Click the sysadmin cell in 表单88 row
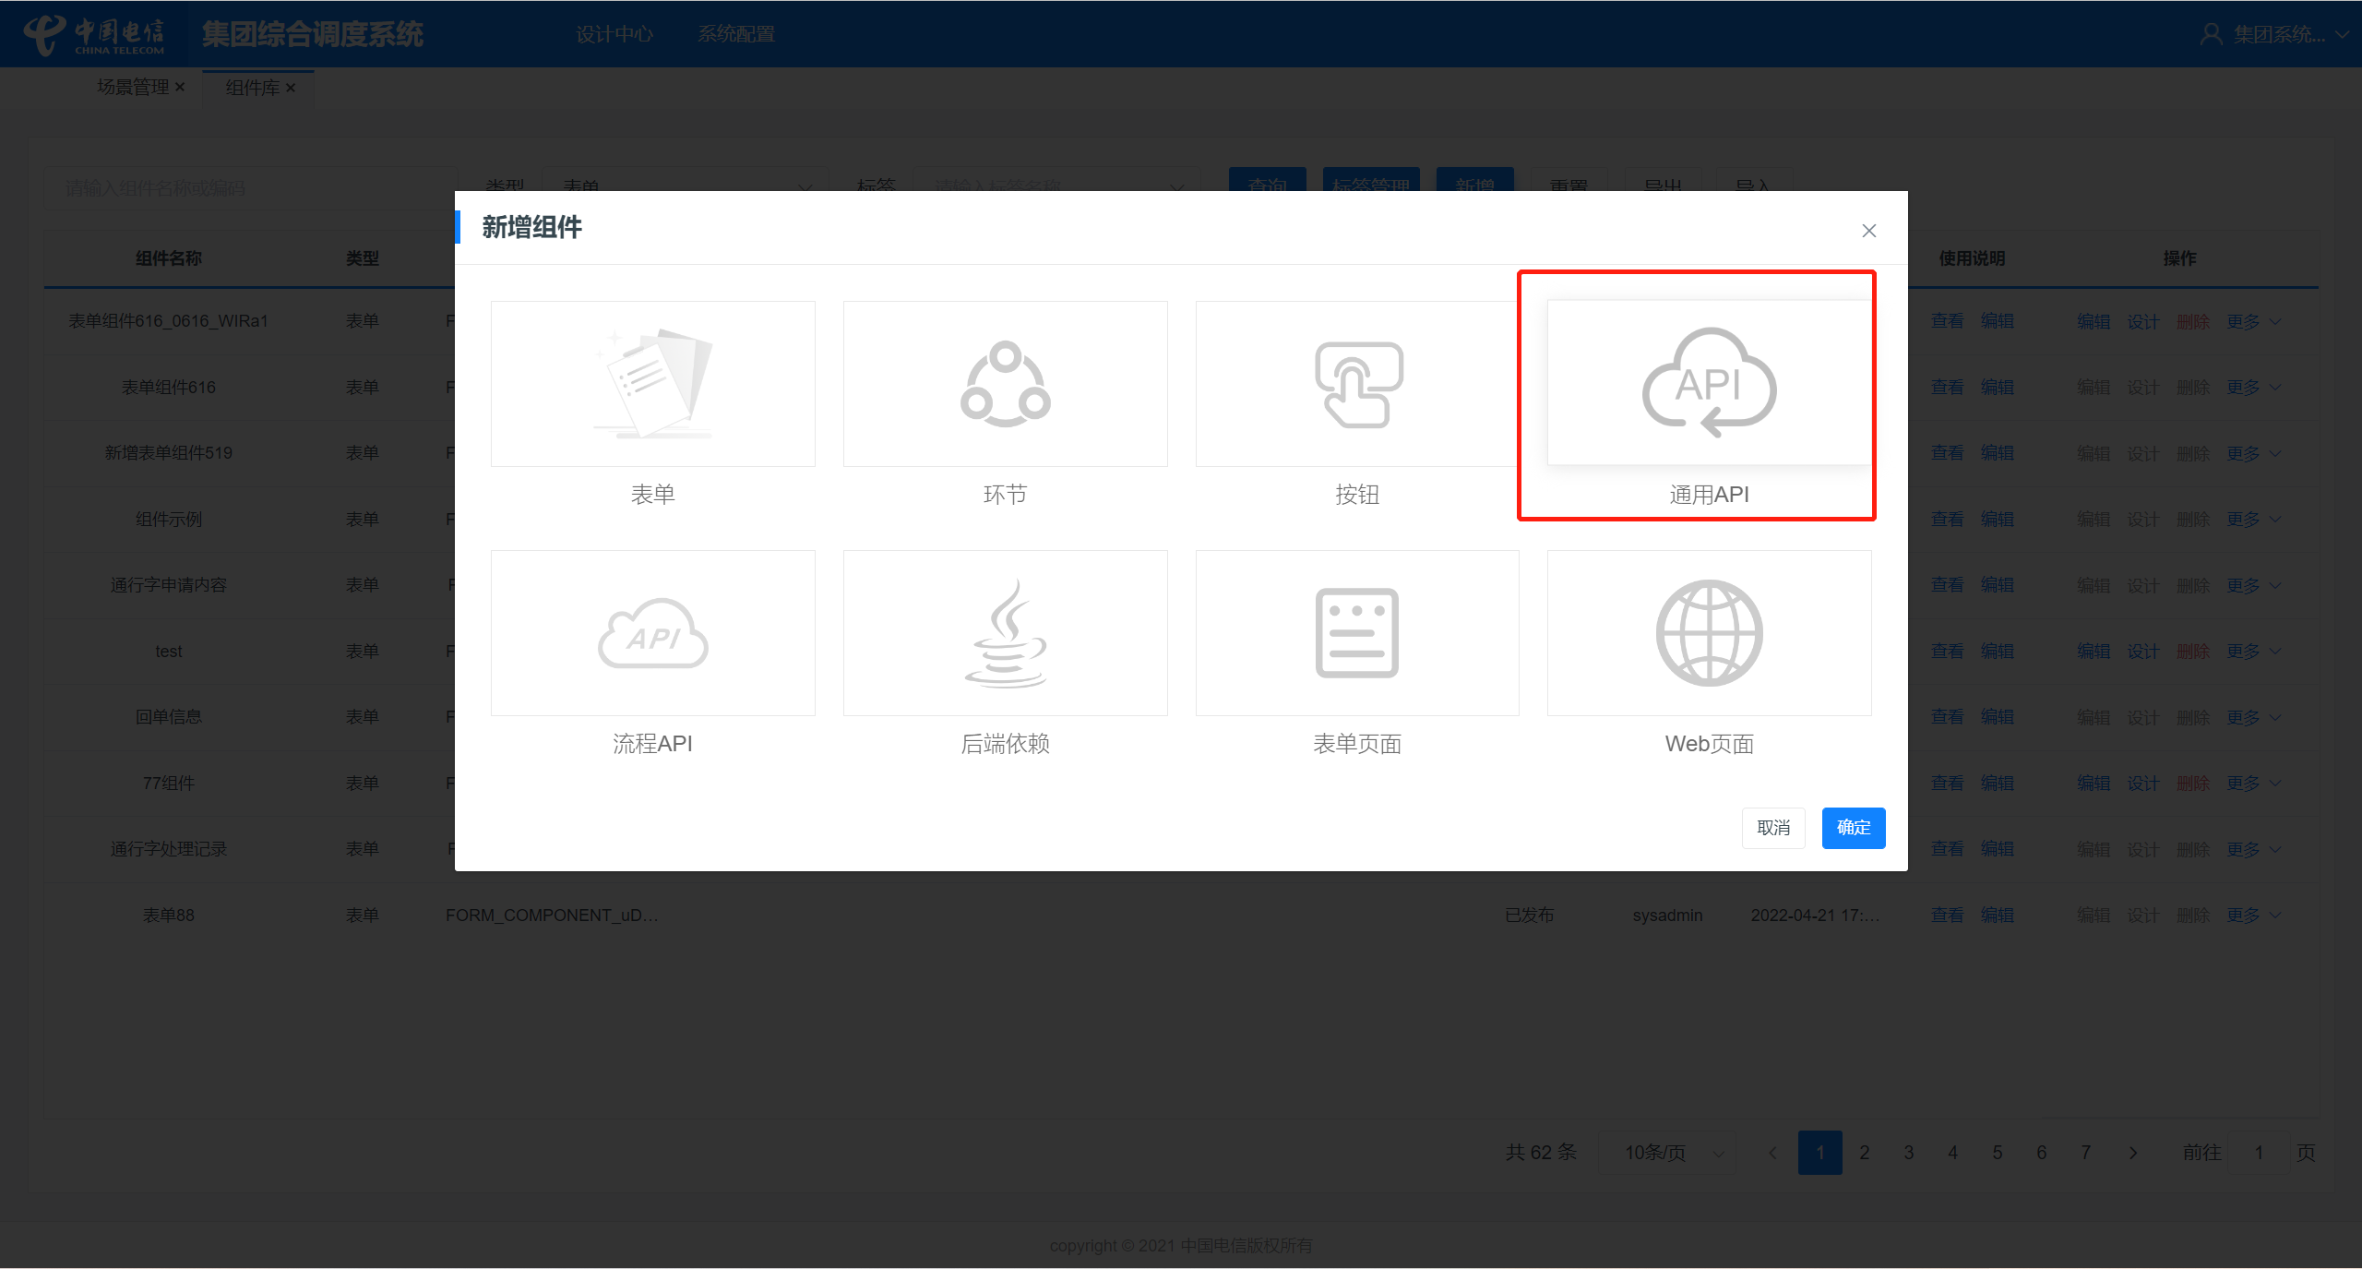 tap(1667, 916)
